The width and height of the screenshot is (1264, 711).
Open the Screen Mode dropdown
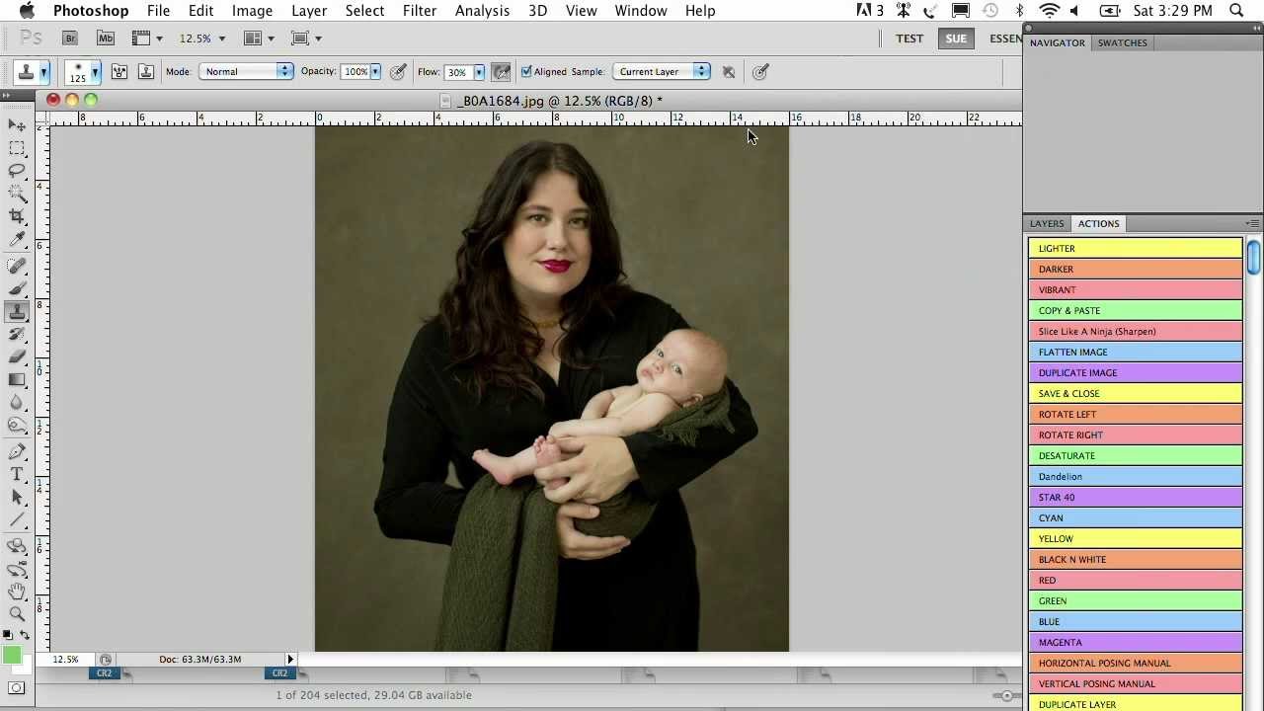(307, 39)
